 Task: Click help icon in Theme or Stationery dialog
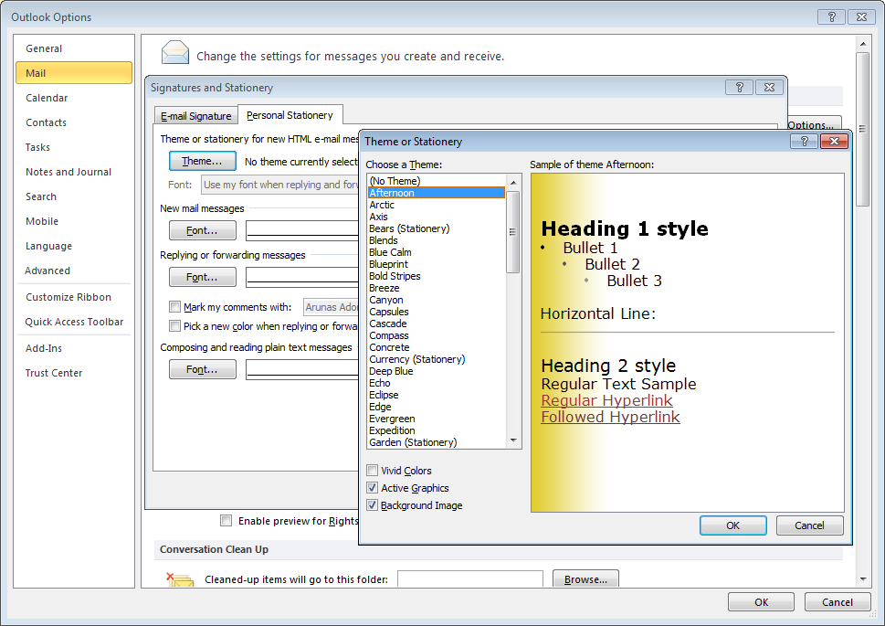click(805, 142)
